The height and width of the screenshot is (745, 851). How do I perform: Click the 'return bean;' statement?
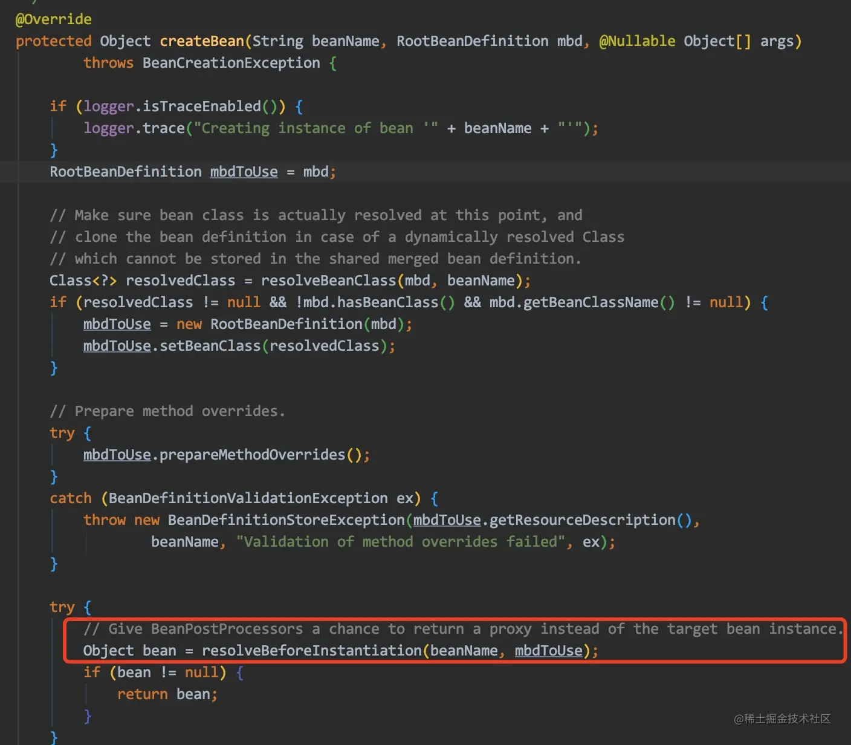tap(167, 694)
